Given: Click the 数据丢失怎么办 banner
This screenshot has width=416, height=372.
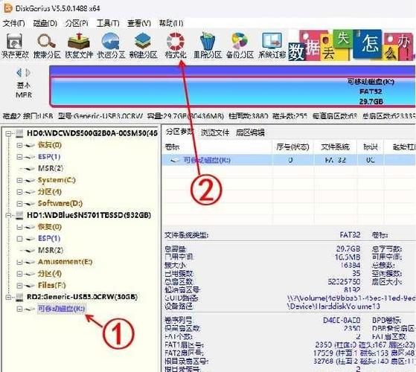Looking at the screenshot, I should [352, 45].
